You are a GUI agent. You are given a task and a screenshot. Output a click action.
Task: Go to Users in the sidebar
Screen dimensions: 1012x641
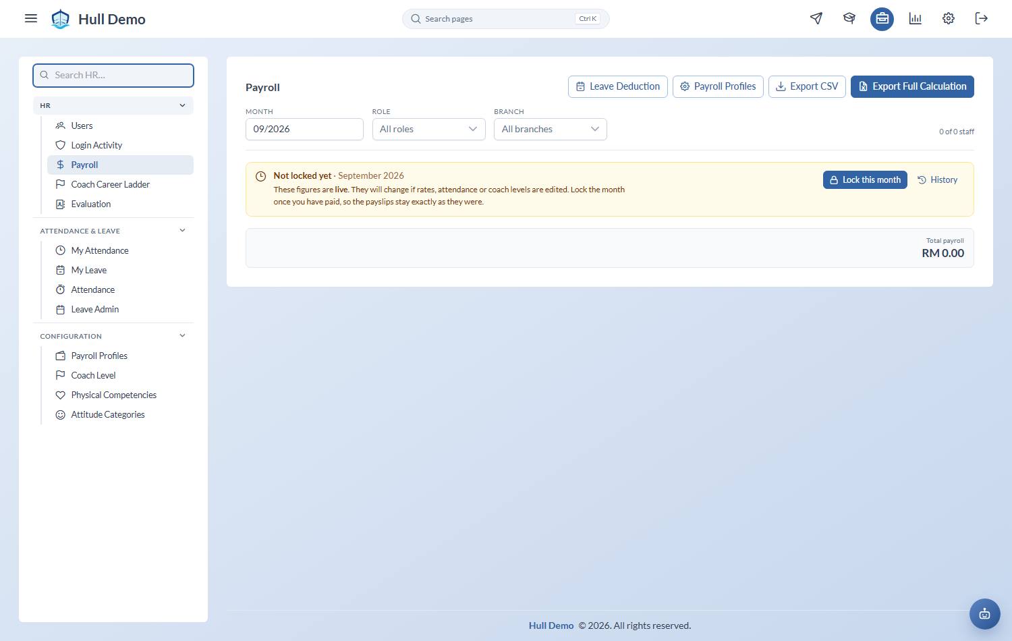120,126
